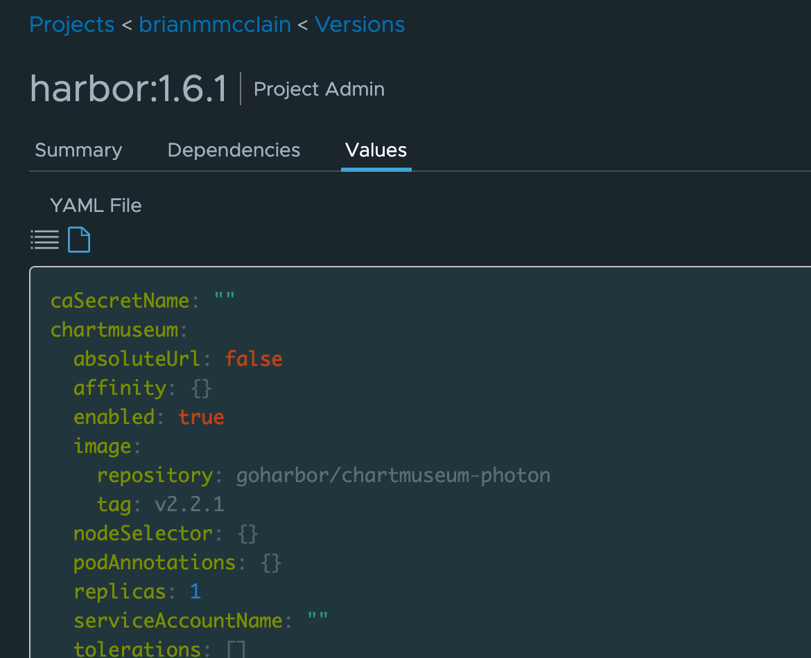Open the brianmmcclain project link

click(215, 24)
